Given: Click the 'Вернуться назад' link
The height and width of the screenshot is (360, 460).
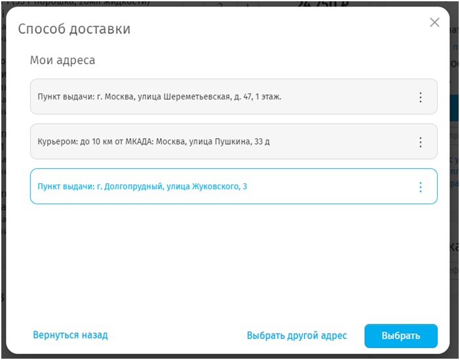Looking at the screenshot, I should (x=70, y=335).
